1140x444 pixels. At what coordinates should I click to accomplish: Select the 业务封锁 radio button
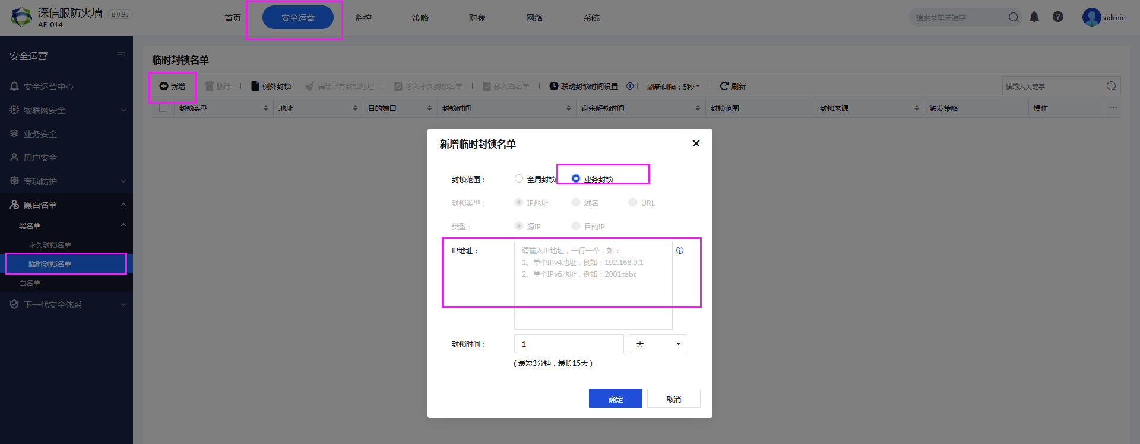tap(576, 178)
